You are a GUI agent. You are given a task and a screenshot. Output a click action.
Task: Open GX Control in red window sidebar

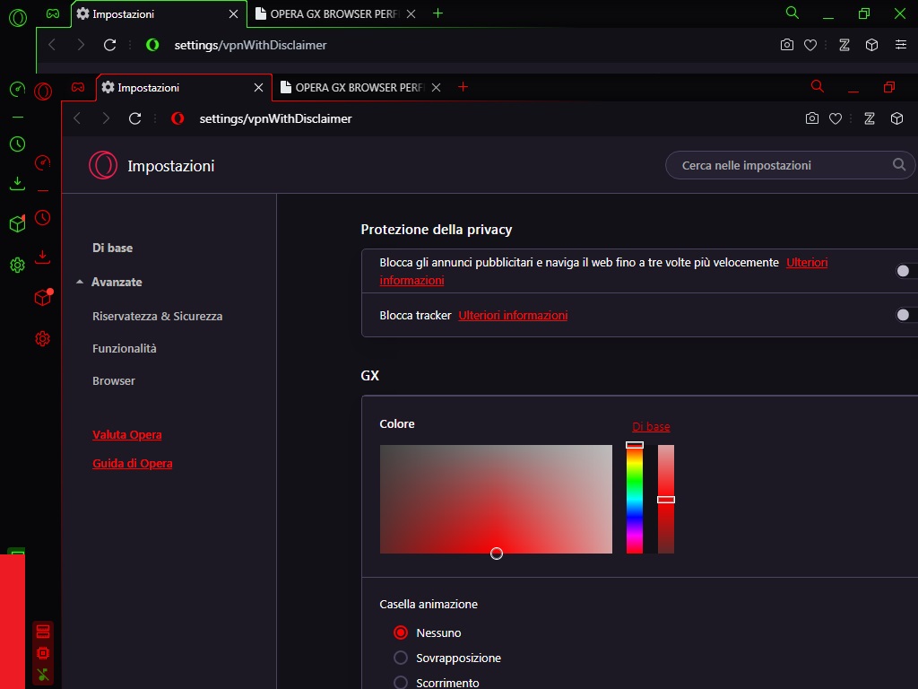tap(43, 163)
